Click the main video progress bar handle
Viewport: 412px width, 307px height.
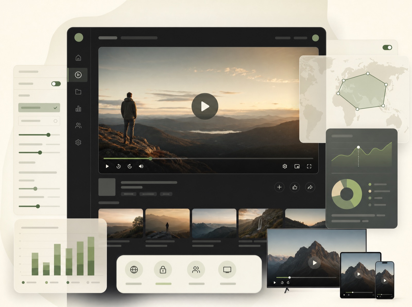pos(150,159)
